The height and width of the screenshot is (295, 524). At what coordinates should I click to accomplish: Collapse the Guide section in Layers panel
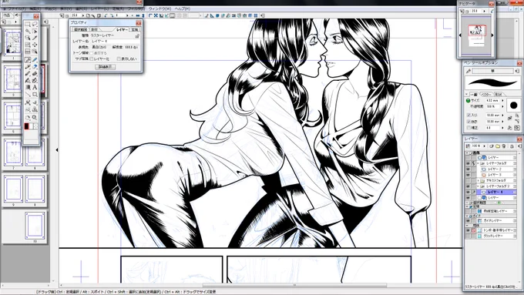pos(467,216)
